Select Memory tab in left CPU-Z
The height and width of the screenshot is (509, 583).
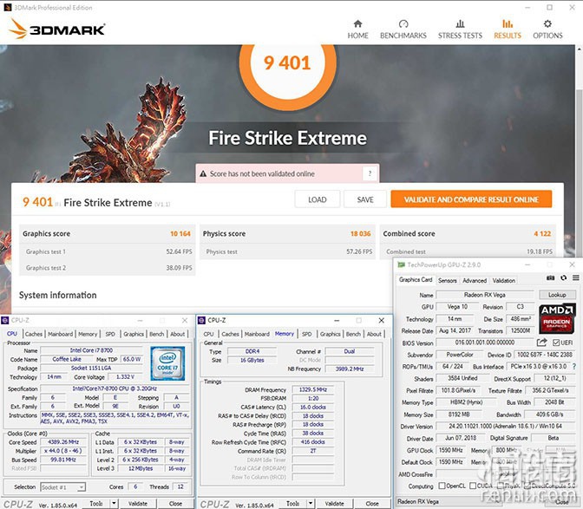click(x=88, y=334)
